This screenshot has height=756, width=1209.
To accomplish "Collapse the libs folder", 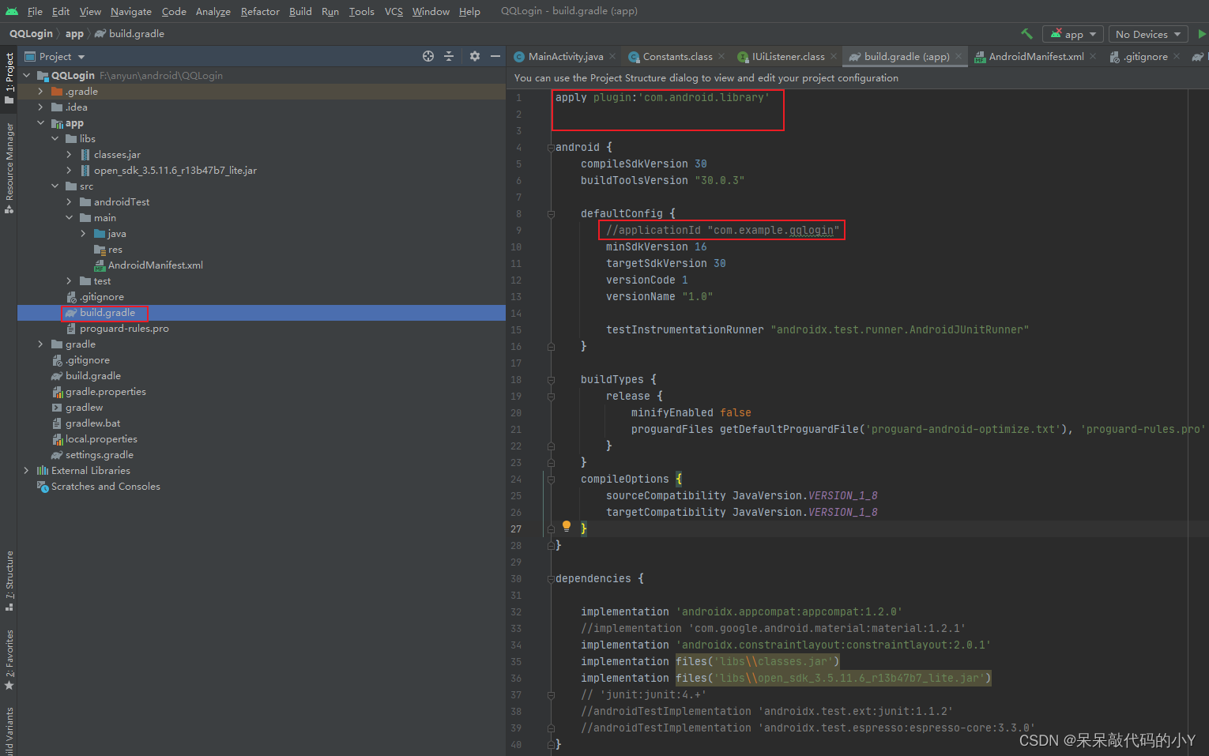I will click(x=55, y=139).
